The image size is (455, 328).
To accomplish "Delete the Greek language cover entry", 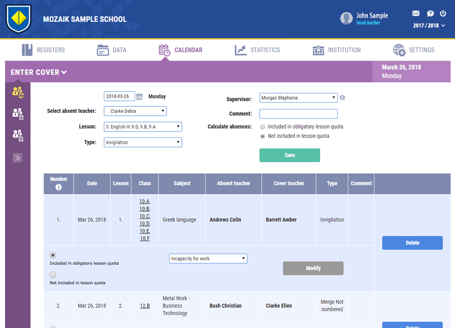I will pos(412,243).
